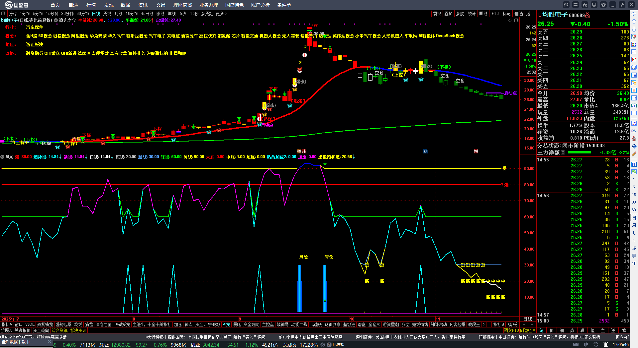The image size is (638, 348).
Task: Click the blue four-way move arrows icon
Action: (x=634, y=146)
